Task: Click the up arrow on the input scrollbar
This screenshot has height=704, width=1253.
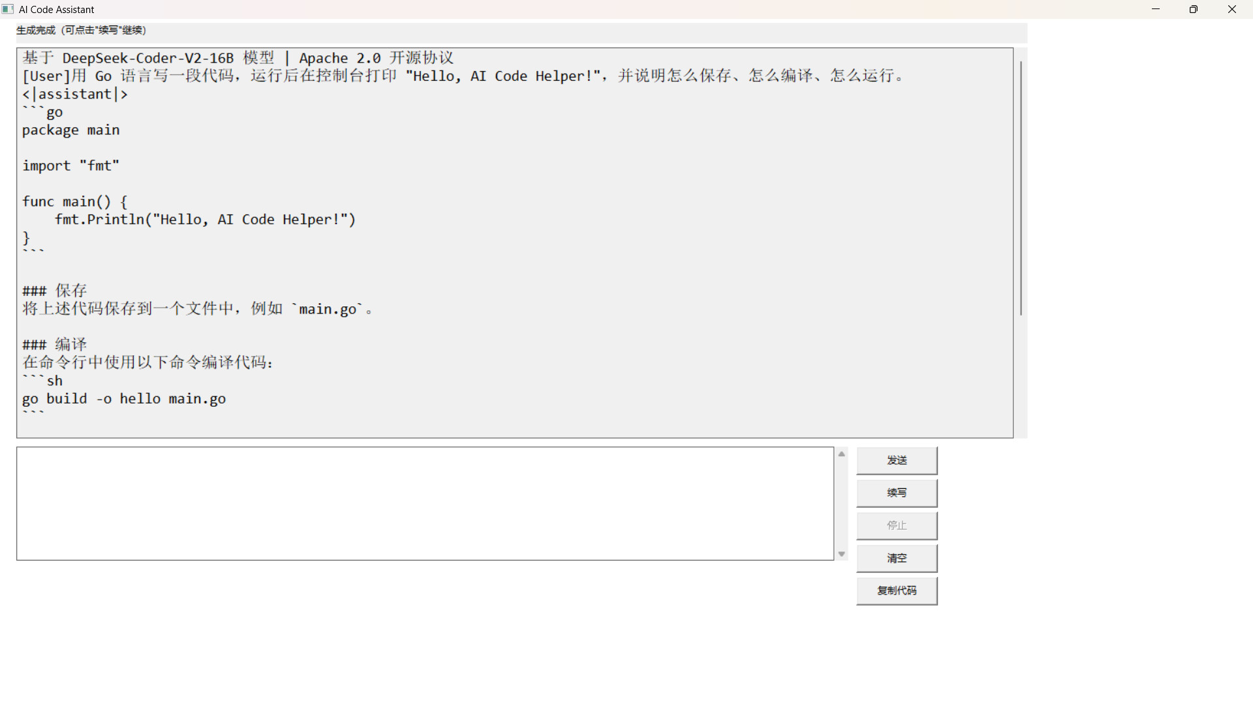Action: pos(841,454)
